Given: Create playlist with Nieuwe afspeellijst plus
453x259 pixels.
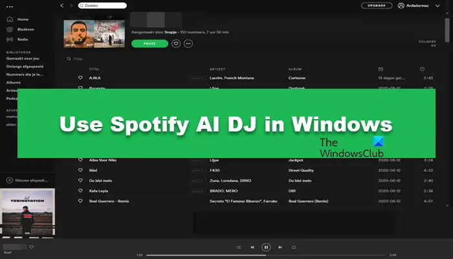Looking at the screenshot, I should (x=10, y=181).
